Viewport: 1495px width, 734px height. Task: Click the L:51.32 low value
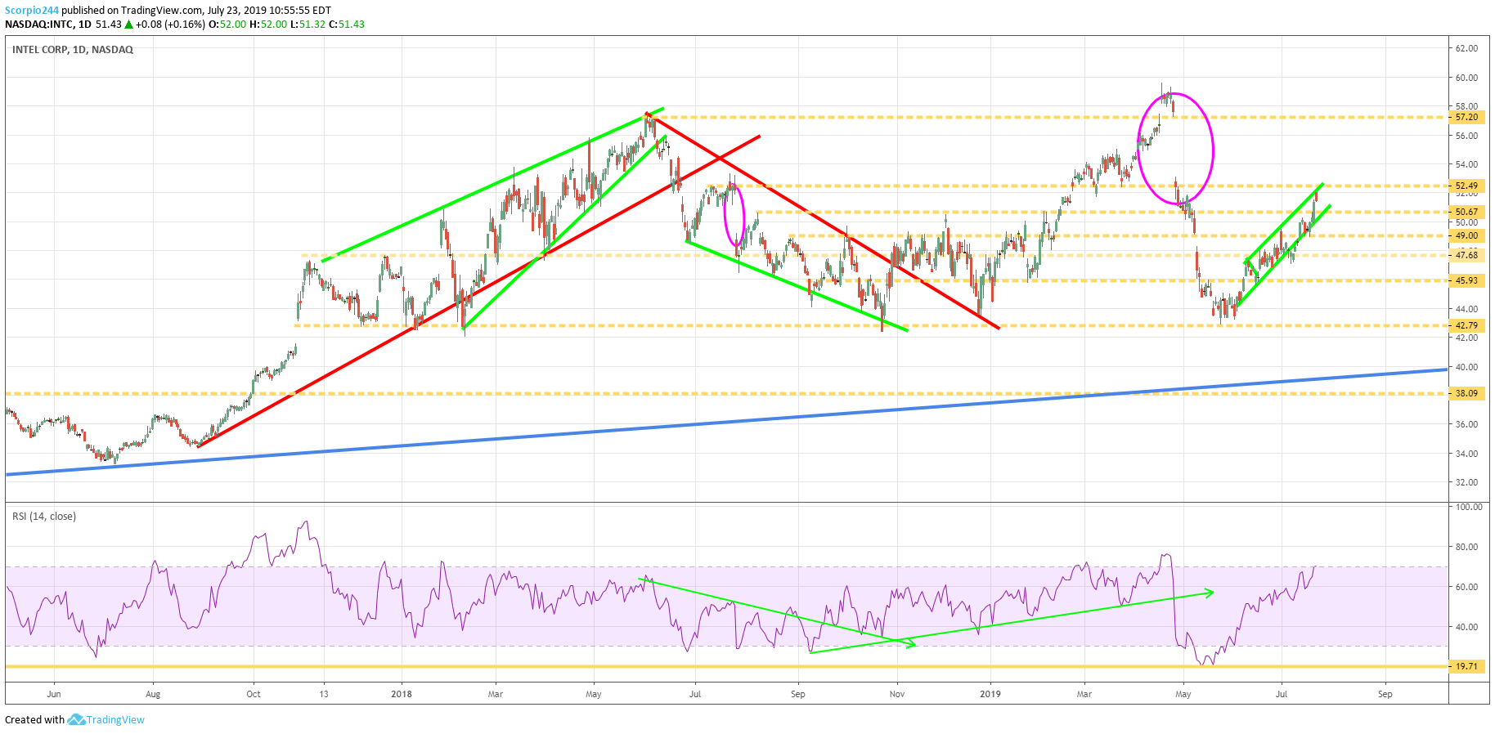(x=308, y=25)
